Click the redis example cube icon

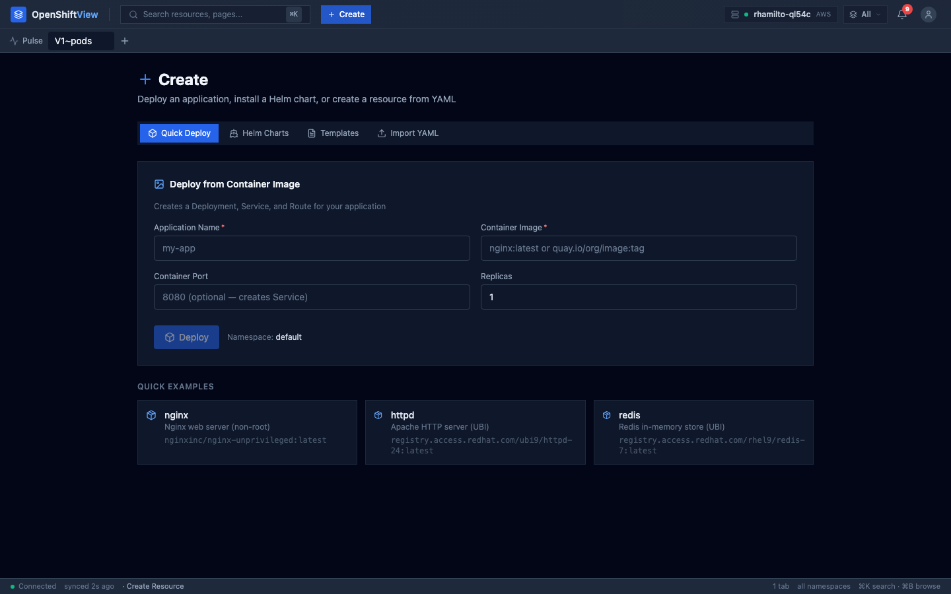(x=606, y=415)
